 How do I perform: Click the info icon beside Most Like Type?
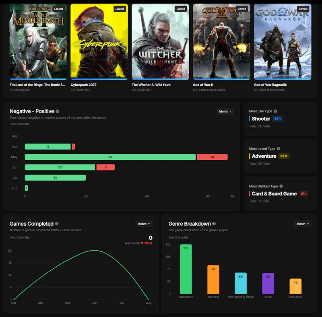tap(275, 111)
